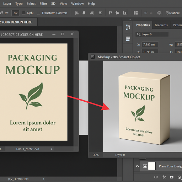
Task: Click the align left edges icon
Action: pyautogui.click(x=77, y=13)
